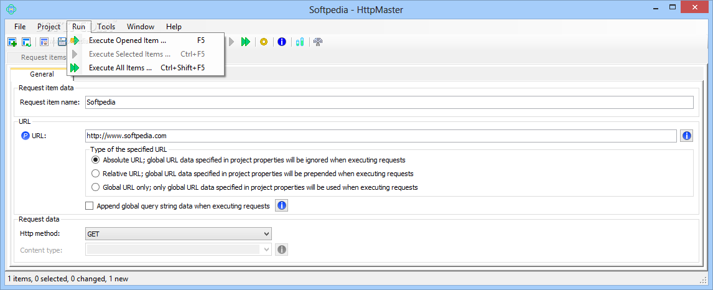Close the HttpMaster window

click(694, 7)
